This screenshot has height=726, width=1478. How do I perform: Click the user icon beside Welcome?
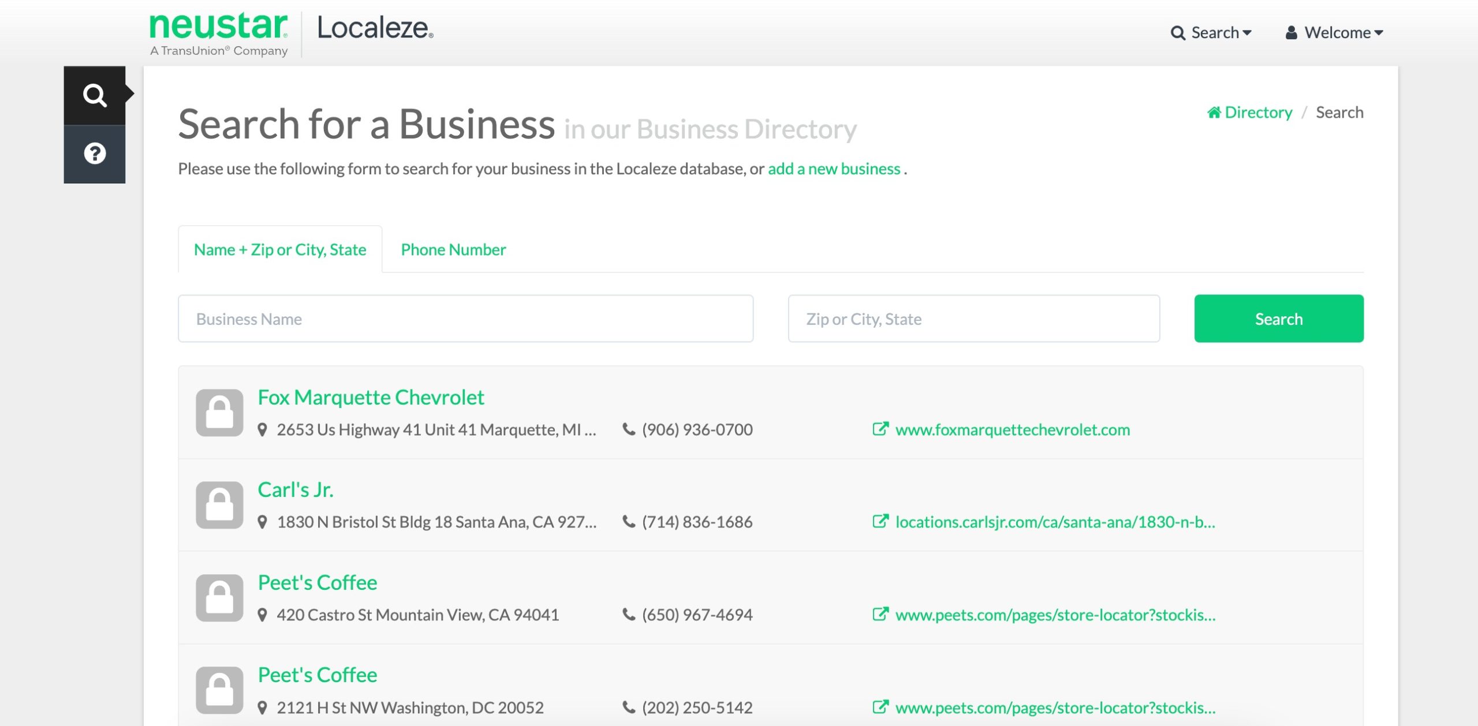[1292, 32]
